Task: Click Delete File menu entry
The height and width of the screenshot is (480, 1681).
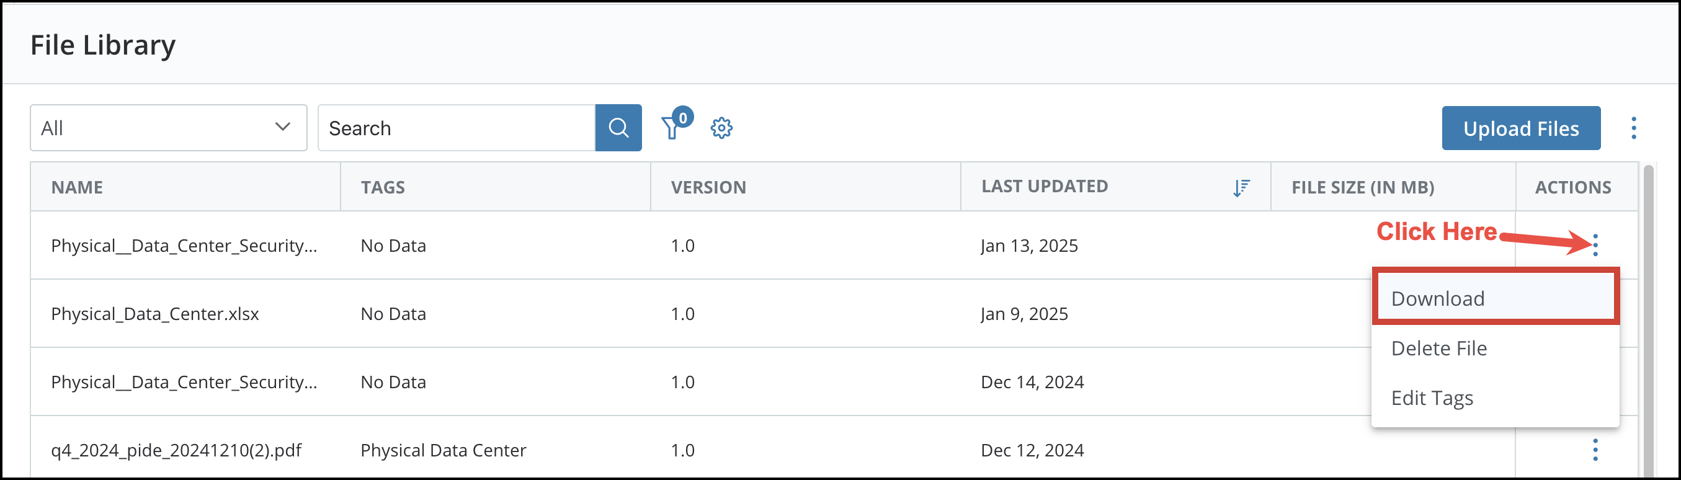Action: [x=1439, y=348]
